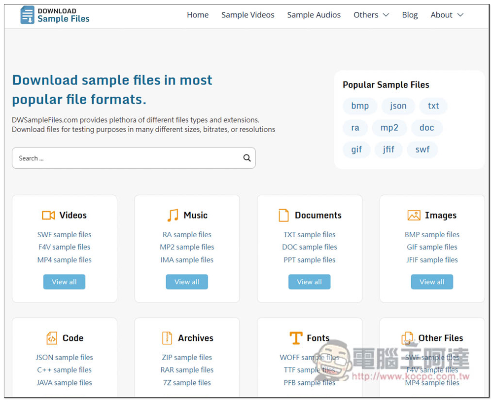Screen dimensions: 493x402
Task: Click the Music card heading
Action: pos(196,215)
